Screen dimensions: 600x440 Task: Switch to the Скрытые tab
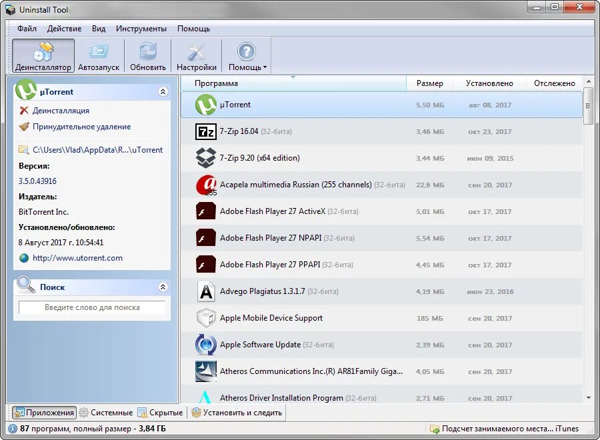160,413
